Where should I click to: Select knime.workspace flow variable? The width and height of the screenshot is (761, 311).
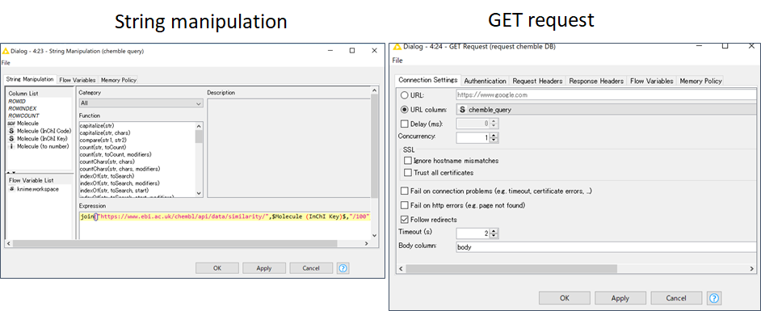pyautogui.click(x=34, y=189)
